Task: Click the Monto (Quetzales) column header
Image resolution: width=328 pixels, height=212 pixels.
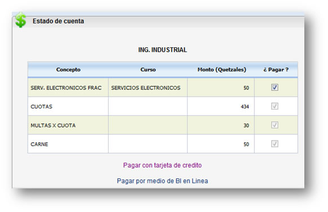Action: tap(221, 70)
